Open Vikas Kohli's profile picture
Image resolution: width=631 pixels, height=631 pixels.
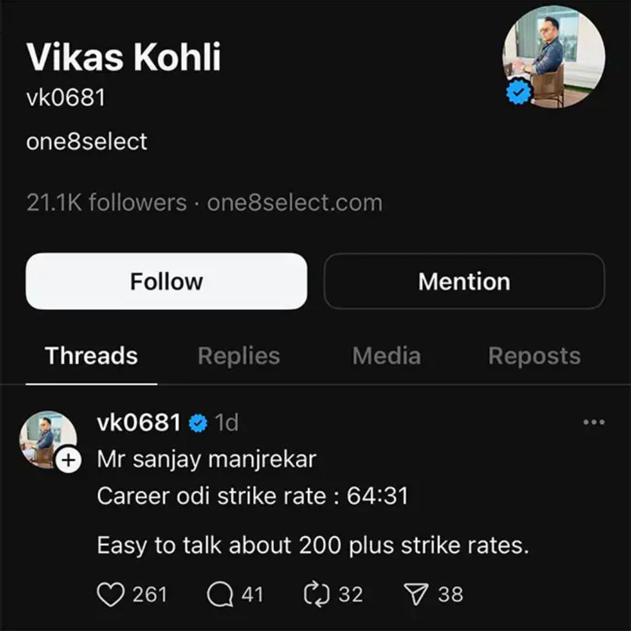pyautogui.click(x=554, y=58)
